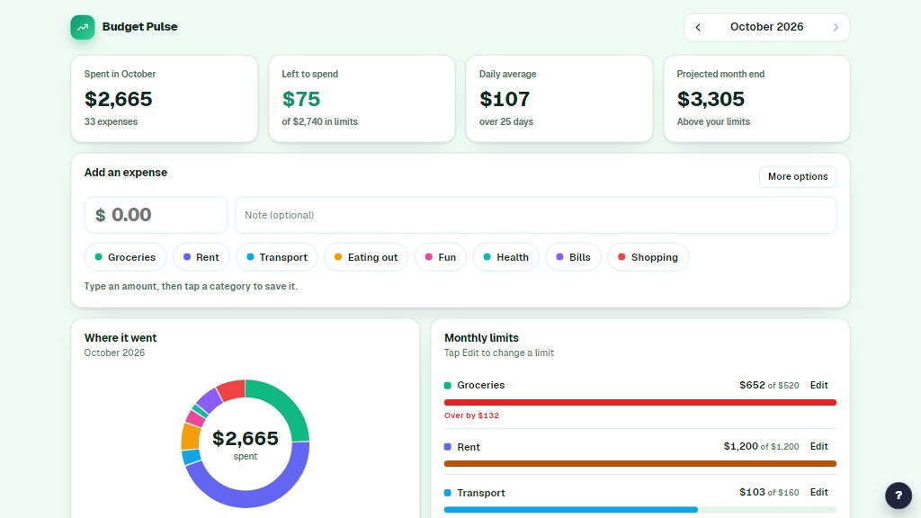Viewport: 921px width, 518px height.
Task: Click the Left to spend $75 value
Action: [301, 99]
